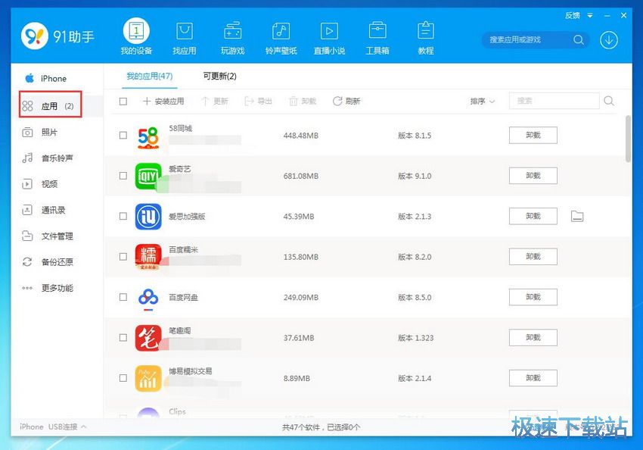Open the 我的设备 device icon
The width and height of the screenshot is (643, 450).
coord(136,31)
